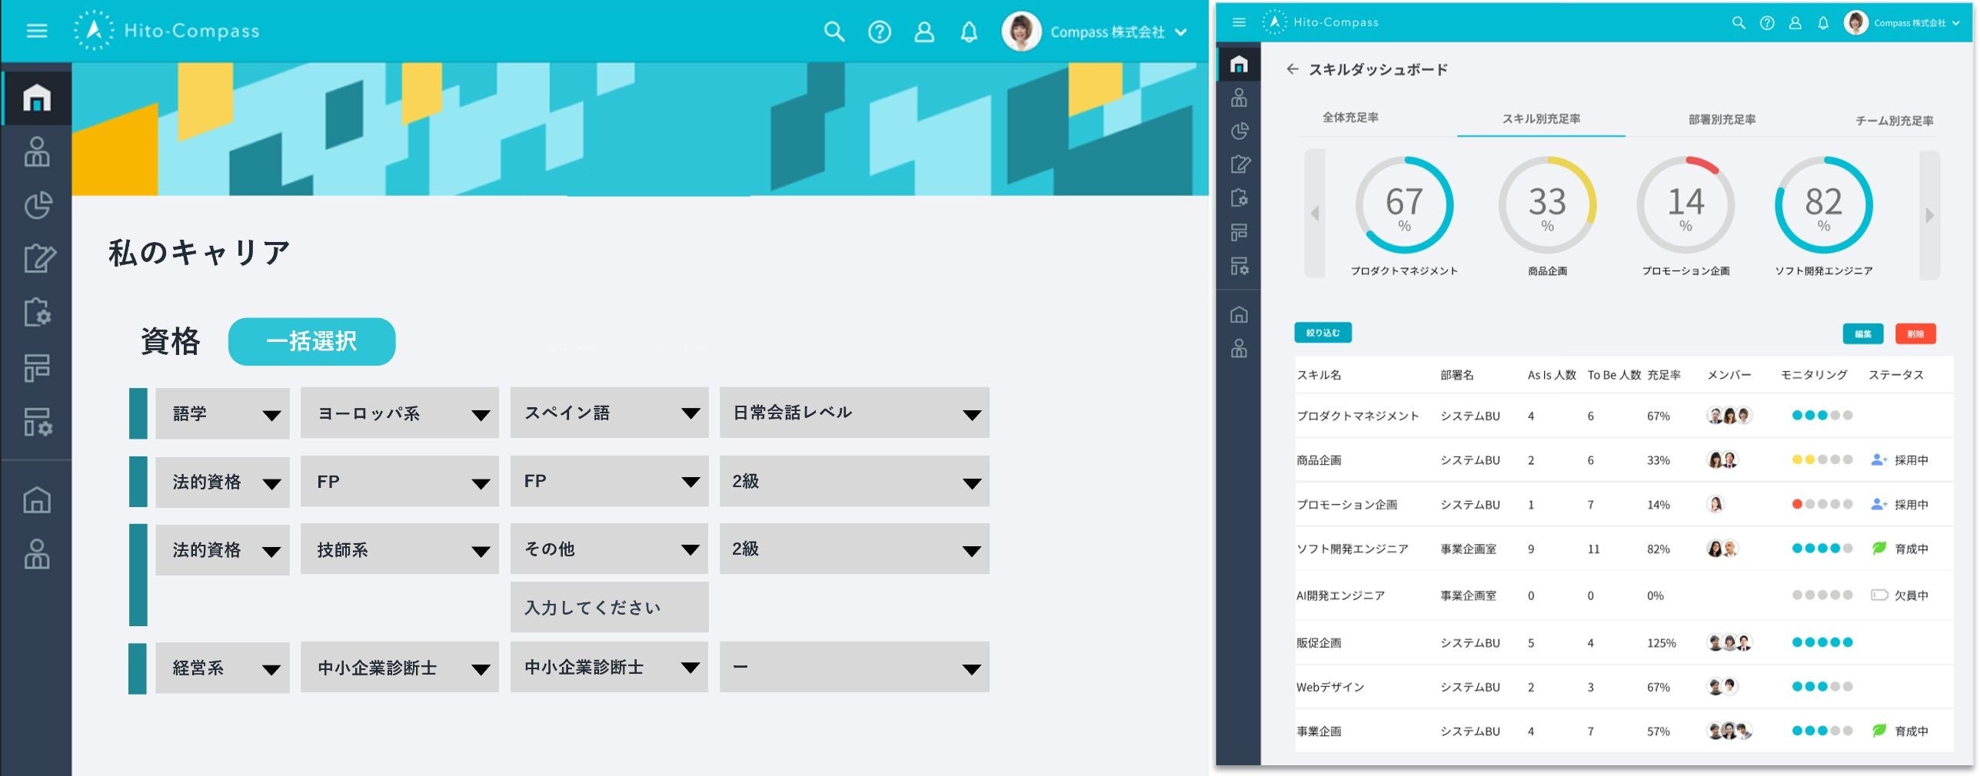The image size is (1980, 776).
Task: Click search icon in left window header
Action: [834, 32]
